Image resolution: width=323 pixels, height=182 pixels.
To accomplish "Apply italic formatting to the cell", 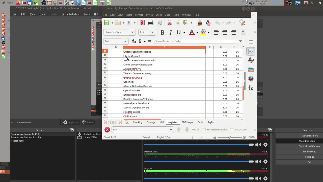I will pyautogui.click(x=171, y=32).
